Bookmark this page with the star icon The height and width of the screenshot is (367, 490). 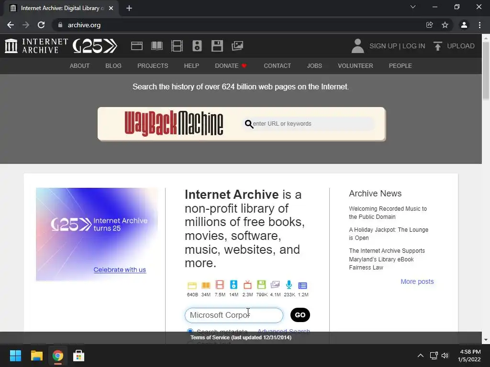pyautogui.click(x=445, y=25)
